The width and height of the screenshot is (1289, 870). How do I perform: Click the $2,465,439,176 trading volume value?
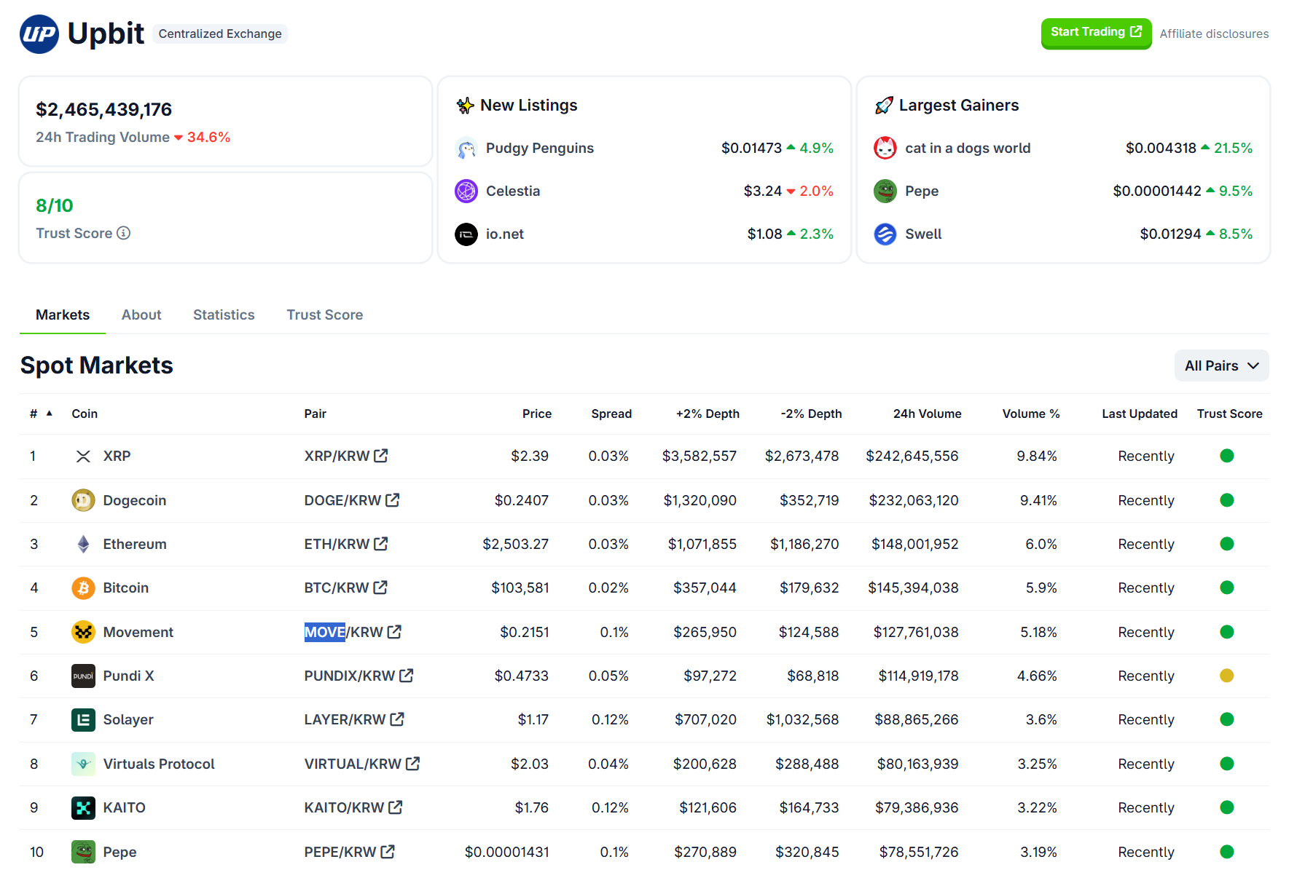click(x=104, y=110)
